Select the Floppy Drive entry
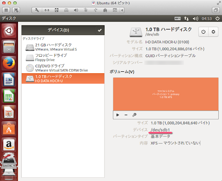Screen dimensions: 222x181 click(63, 58)
